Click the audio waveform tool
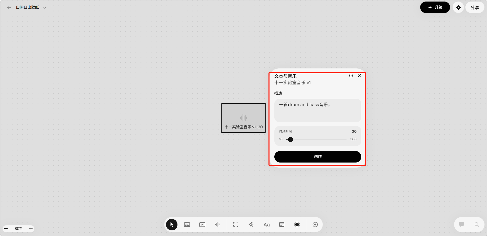 tap(217, 225)
